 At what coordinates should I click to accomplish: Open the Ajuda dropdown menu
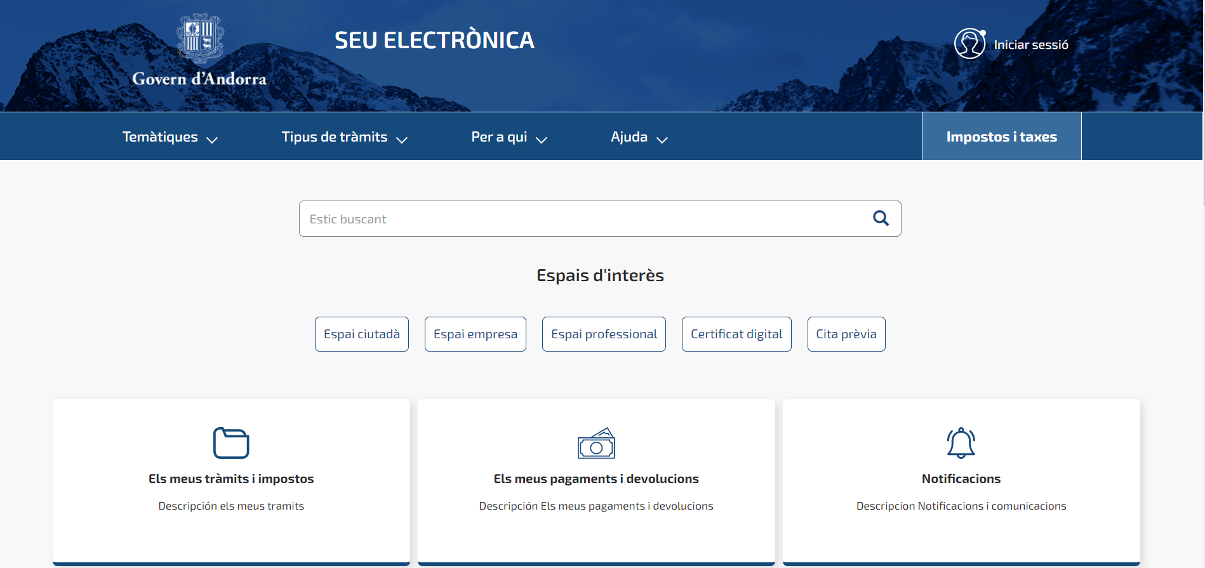pos(639,137)
